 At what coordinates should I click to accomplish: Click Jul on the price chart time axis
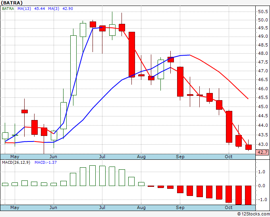pyautogui.click(x=102, y=157)
